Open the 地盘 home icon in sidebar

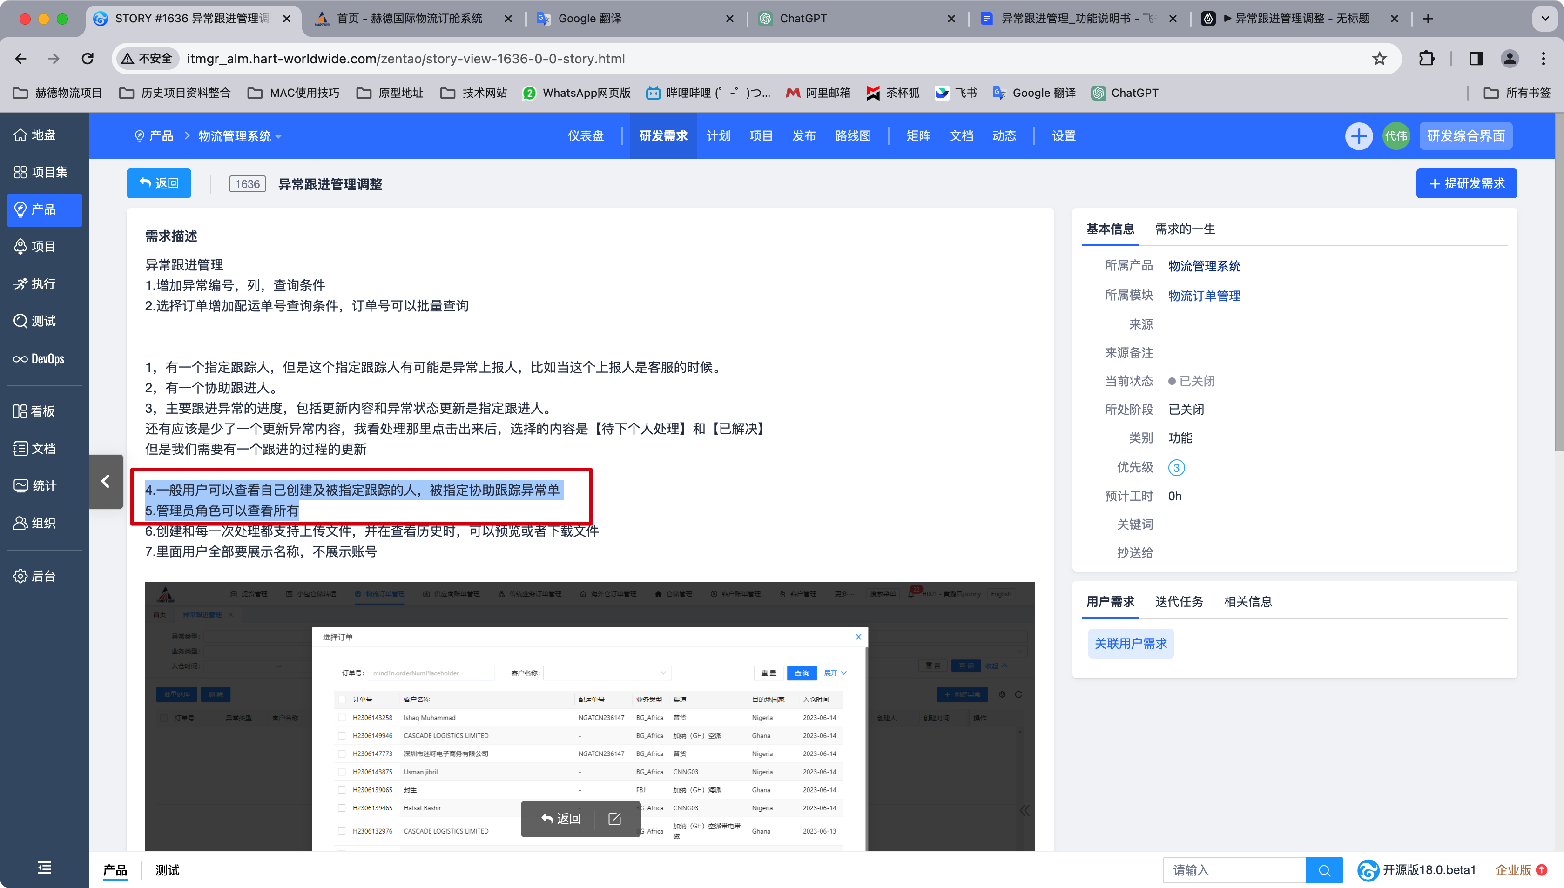pos(21,135)
